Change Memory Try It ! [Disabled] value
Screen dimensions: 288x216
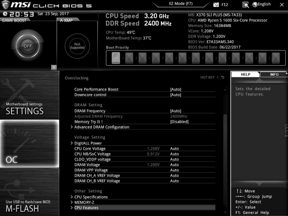tap(179, 122)
